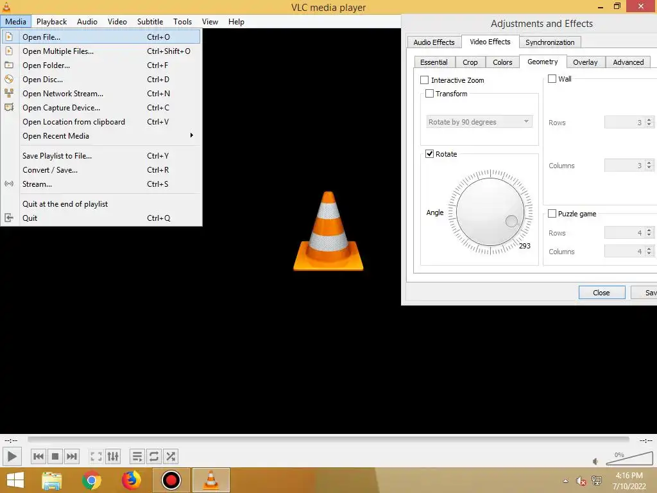Open the Tools menu

[x=182, y=22]
